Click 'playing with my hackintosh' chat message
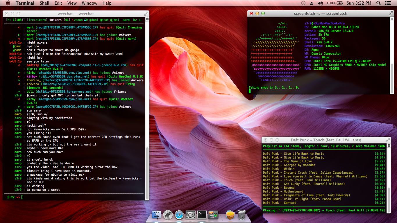The height and width of the screenshot is (223, 397). (x=49, y=118)
